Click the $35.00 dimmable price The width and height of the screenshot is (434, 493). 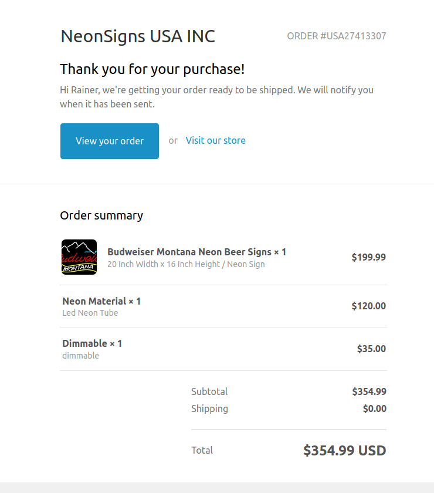click(x=371, y=349)
